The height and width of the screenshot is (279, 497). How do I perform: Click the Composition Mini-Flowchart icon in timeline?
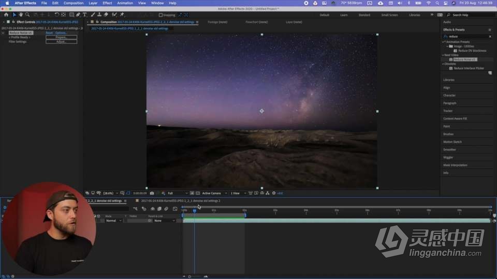(135, 209)
